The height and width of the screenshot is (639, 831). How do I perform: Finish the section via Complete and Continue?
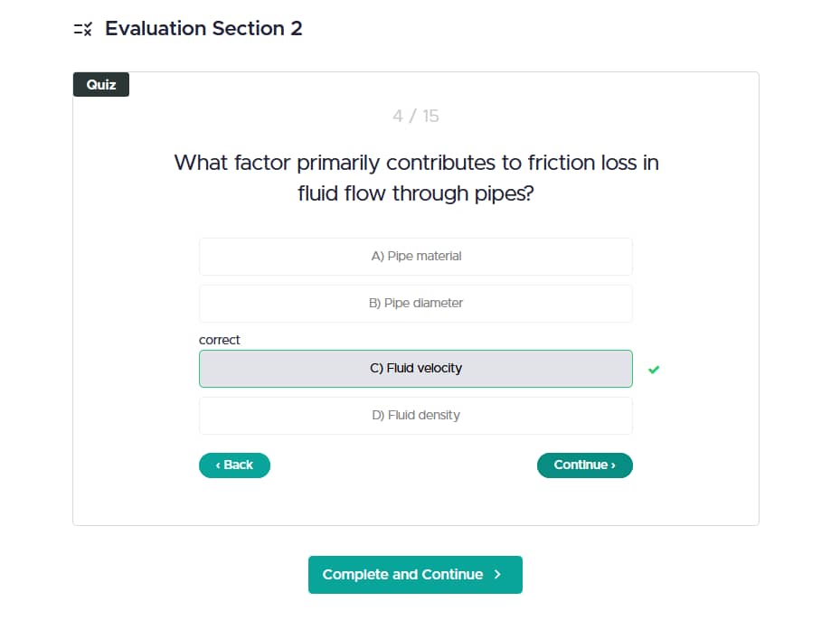[415, 574]
